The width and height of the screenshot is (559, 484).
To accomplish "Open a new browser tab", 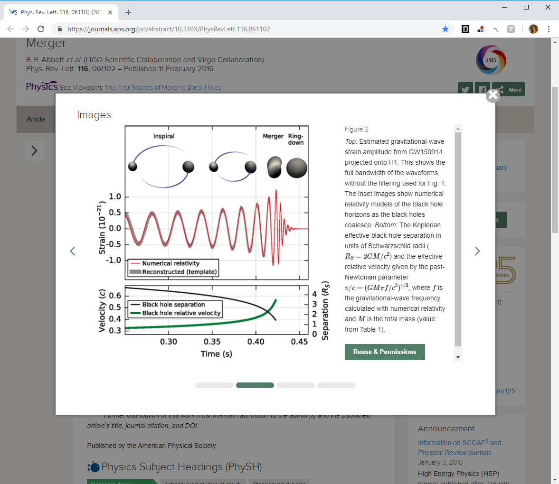I will (128, 12).
